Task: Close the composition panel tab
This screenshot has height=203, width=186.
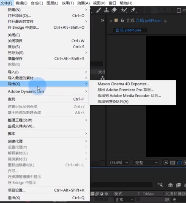Action: point(111,21)
